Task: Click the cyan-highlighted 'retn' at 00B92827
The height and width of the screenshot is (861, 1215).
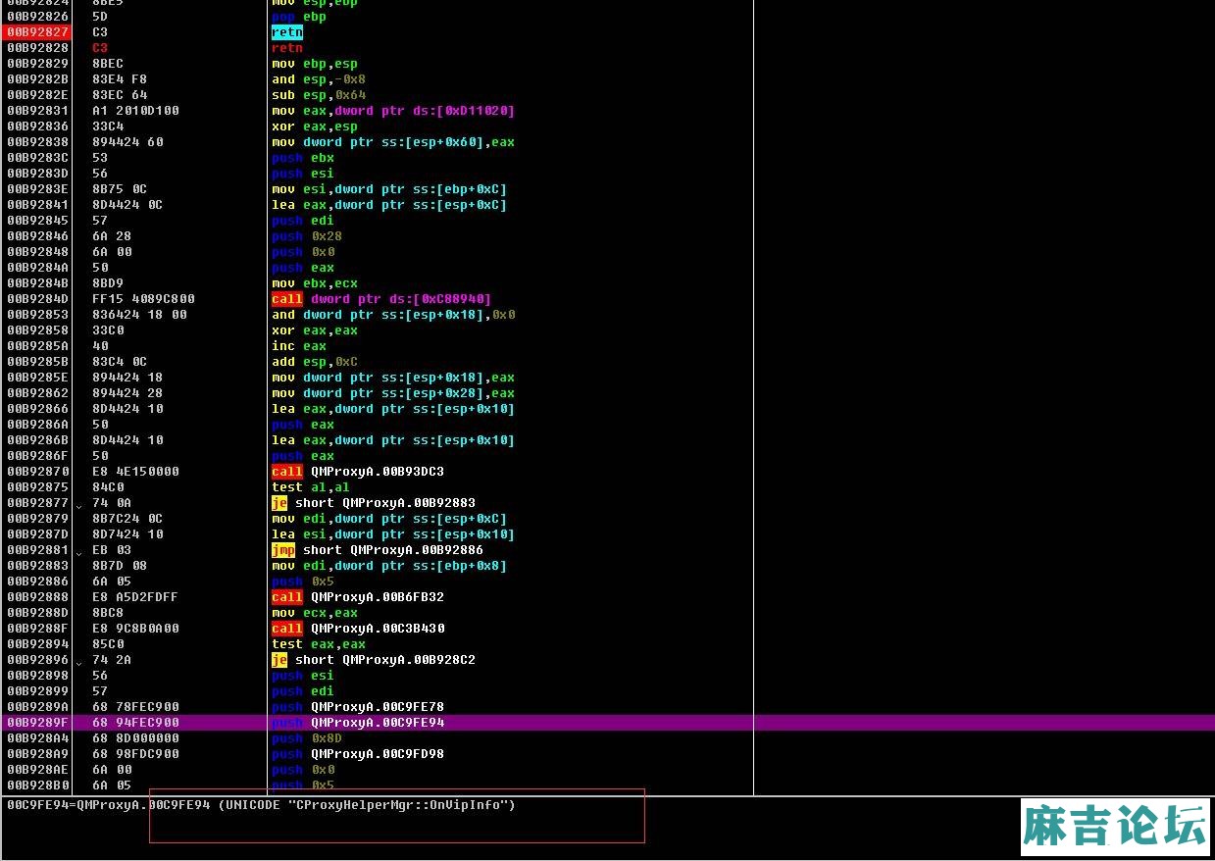Action: click(x=287, y=32)
